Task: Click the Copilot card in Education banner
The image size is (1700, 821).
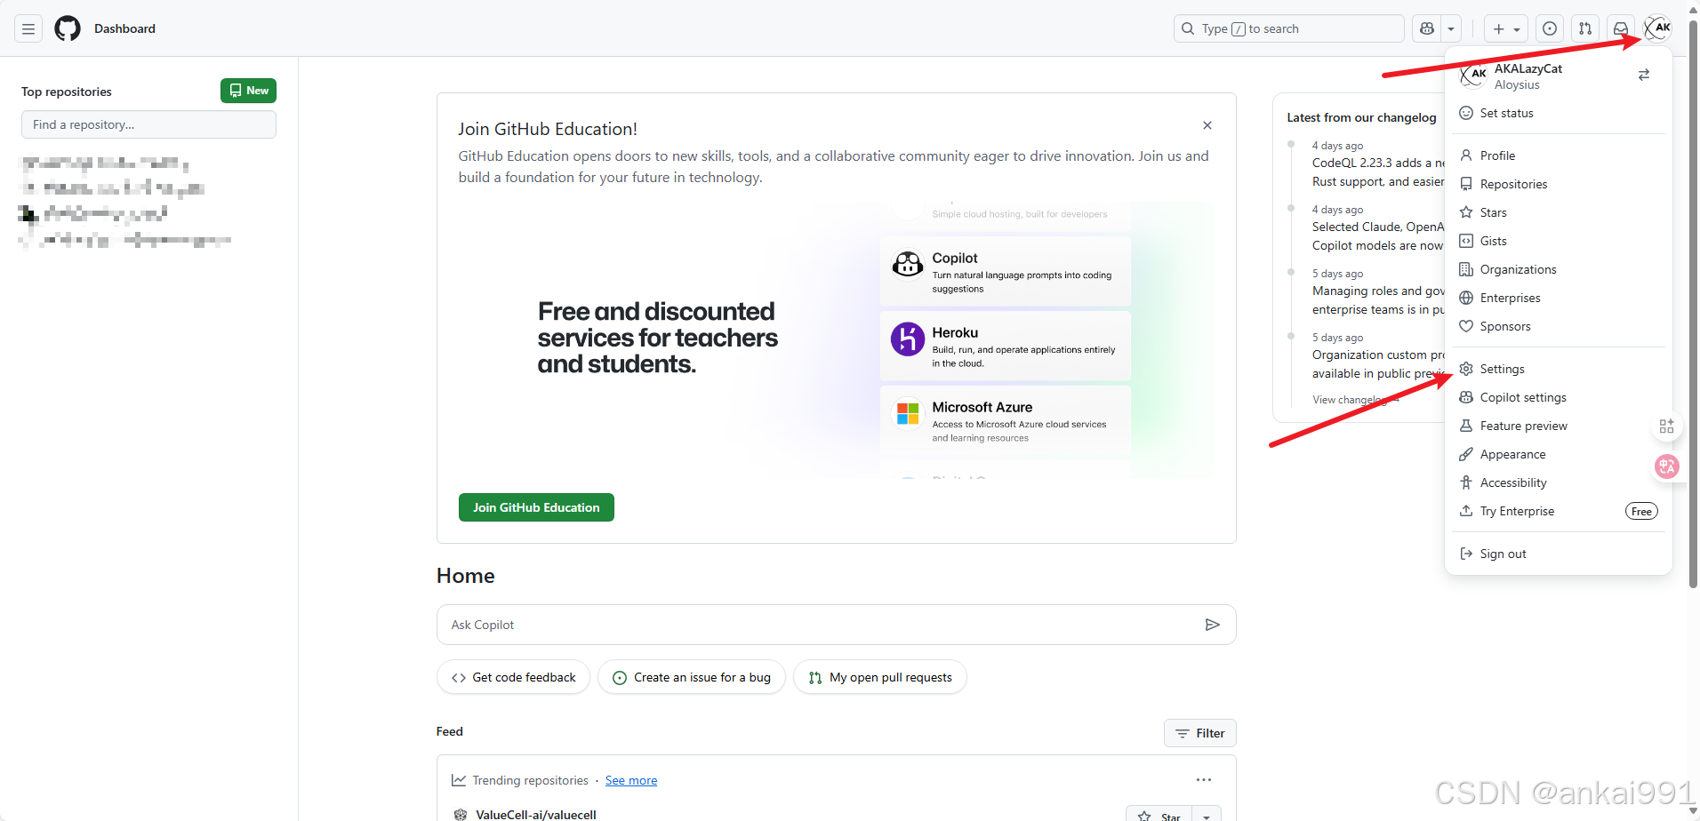Action: coord(1006,272)
